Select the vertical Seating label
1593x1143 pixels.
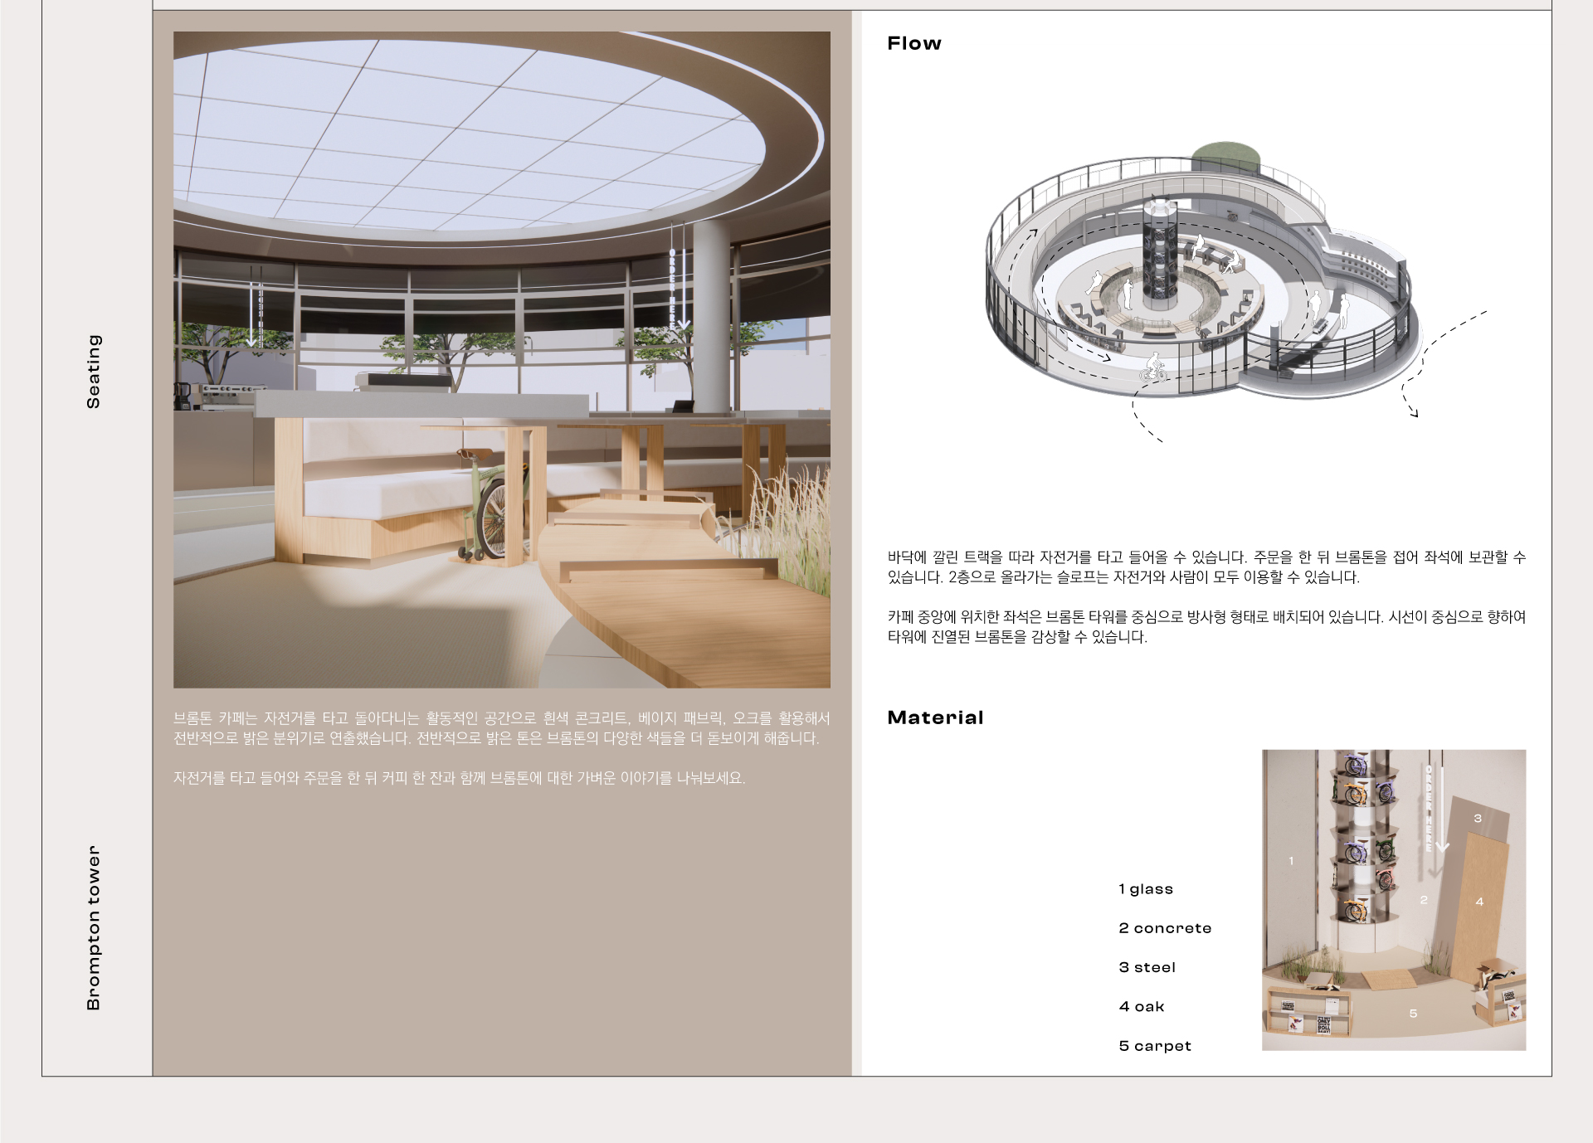(x=94, y=371)
